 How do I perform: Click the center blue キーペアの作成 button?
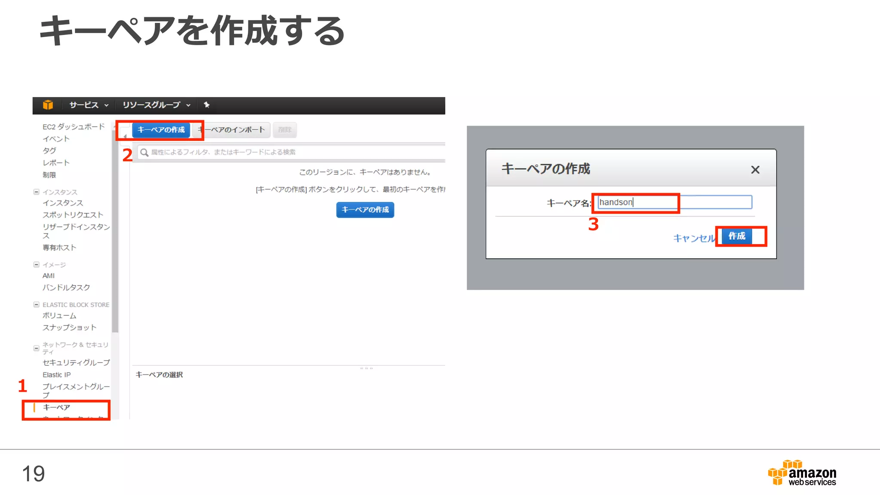pos(365,210)
